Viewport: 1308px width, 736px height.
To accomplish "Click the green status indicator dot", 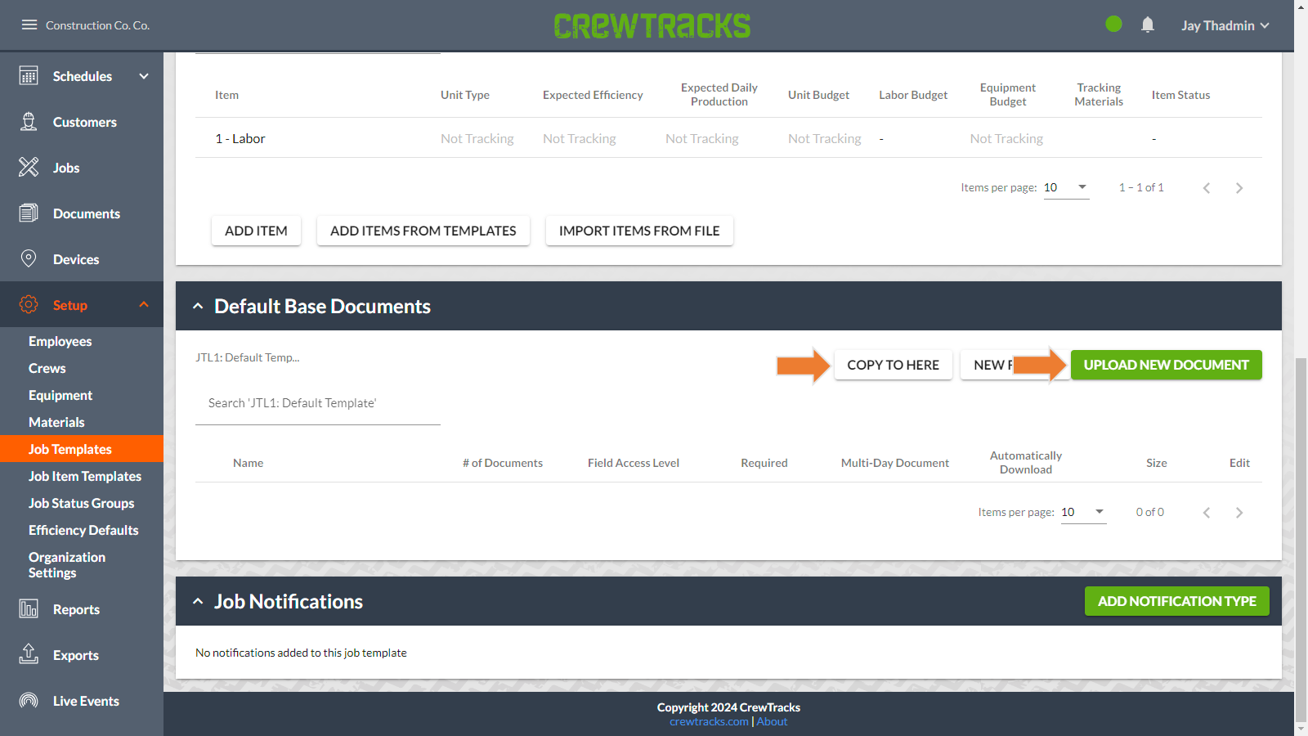I will pyautogui.click(x=1113, y=25).
